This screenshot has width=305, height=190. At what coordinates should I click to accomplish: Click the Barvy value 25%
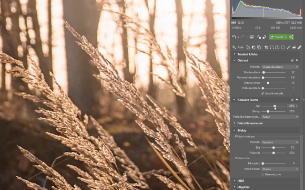click(292, 111)
